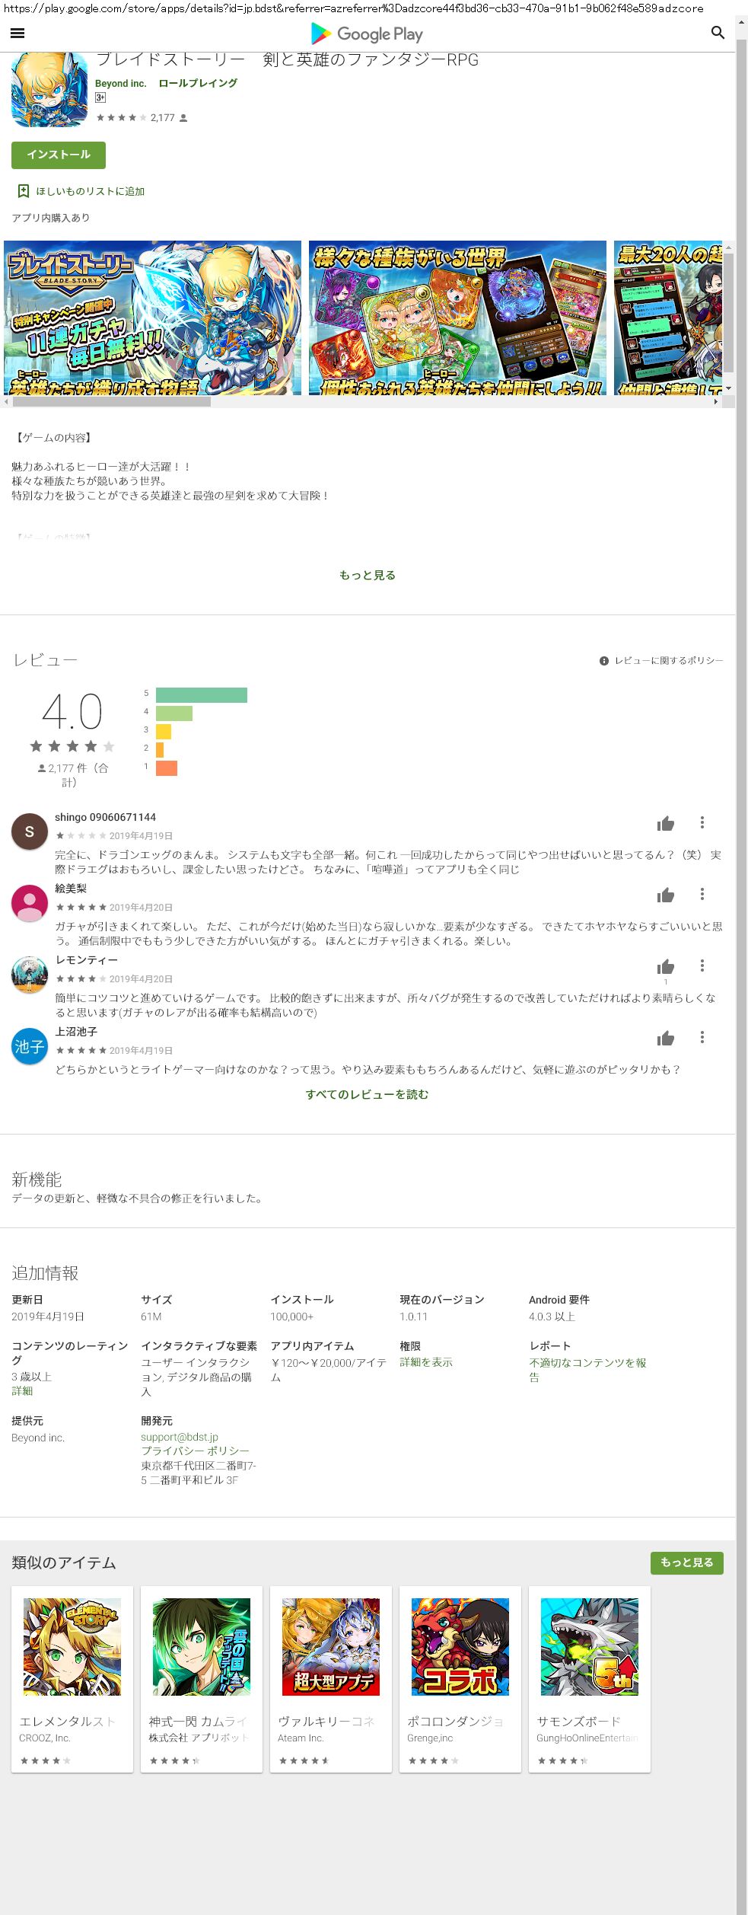Like the review by 絵美梨

tap(666, 895)
